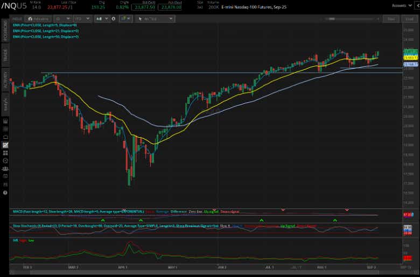Viewport: 420px width, 277px height.
Task: Click the button right of Sell
Action: [x=409, y=19]
